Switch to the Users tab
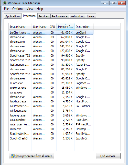The height and width of the screenshot is (165, 128). coord(91,16)
